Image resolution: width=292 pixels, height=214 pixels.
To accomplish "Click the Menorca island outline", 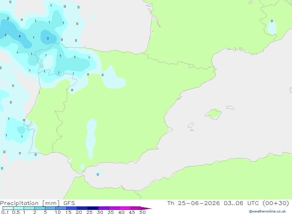I will coord(230,108).
